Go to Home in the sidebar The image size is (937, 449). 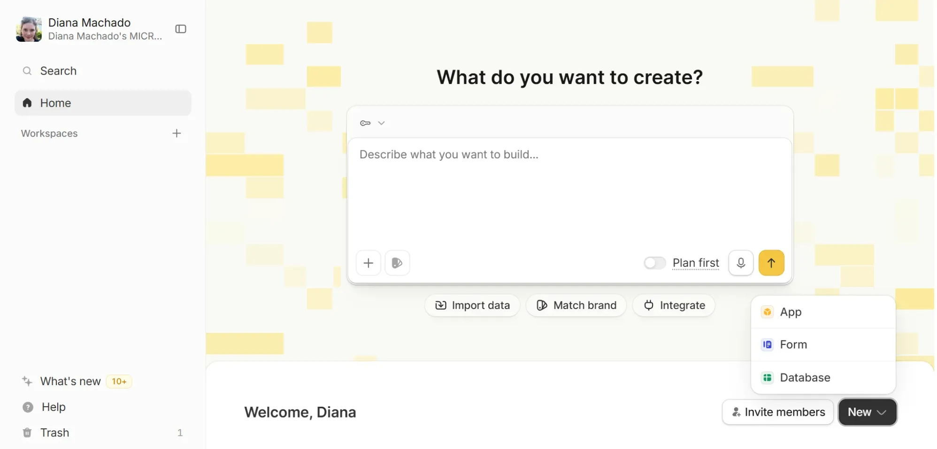[103, 103]
